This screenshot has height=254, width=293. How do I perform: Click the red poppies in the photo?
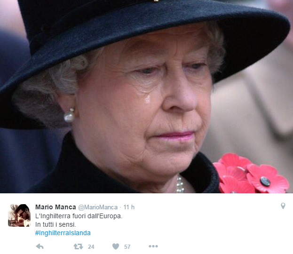click(x=250, y=174)
